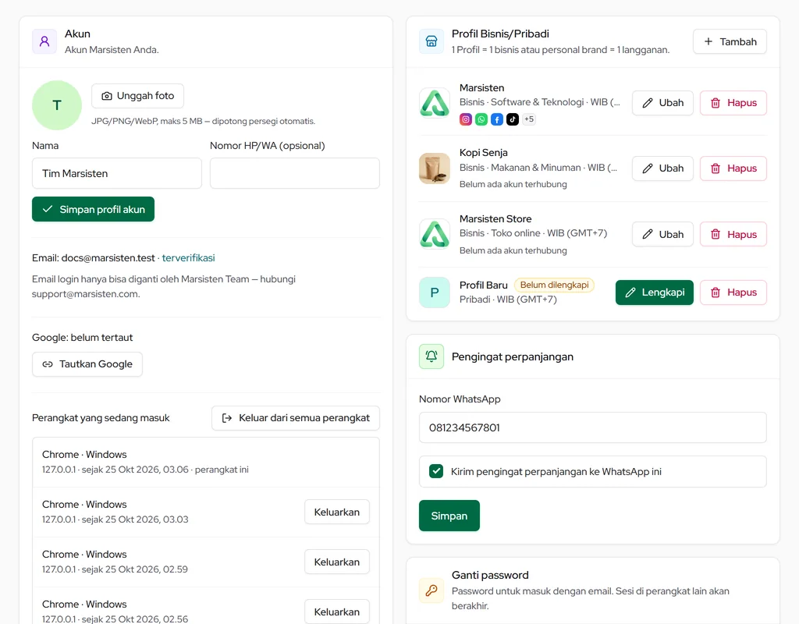
Task: Add a new profile with Tambah
Action: pos(730,41)
